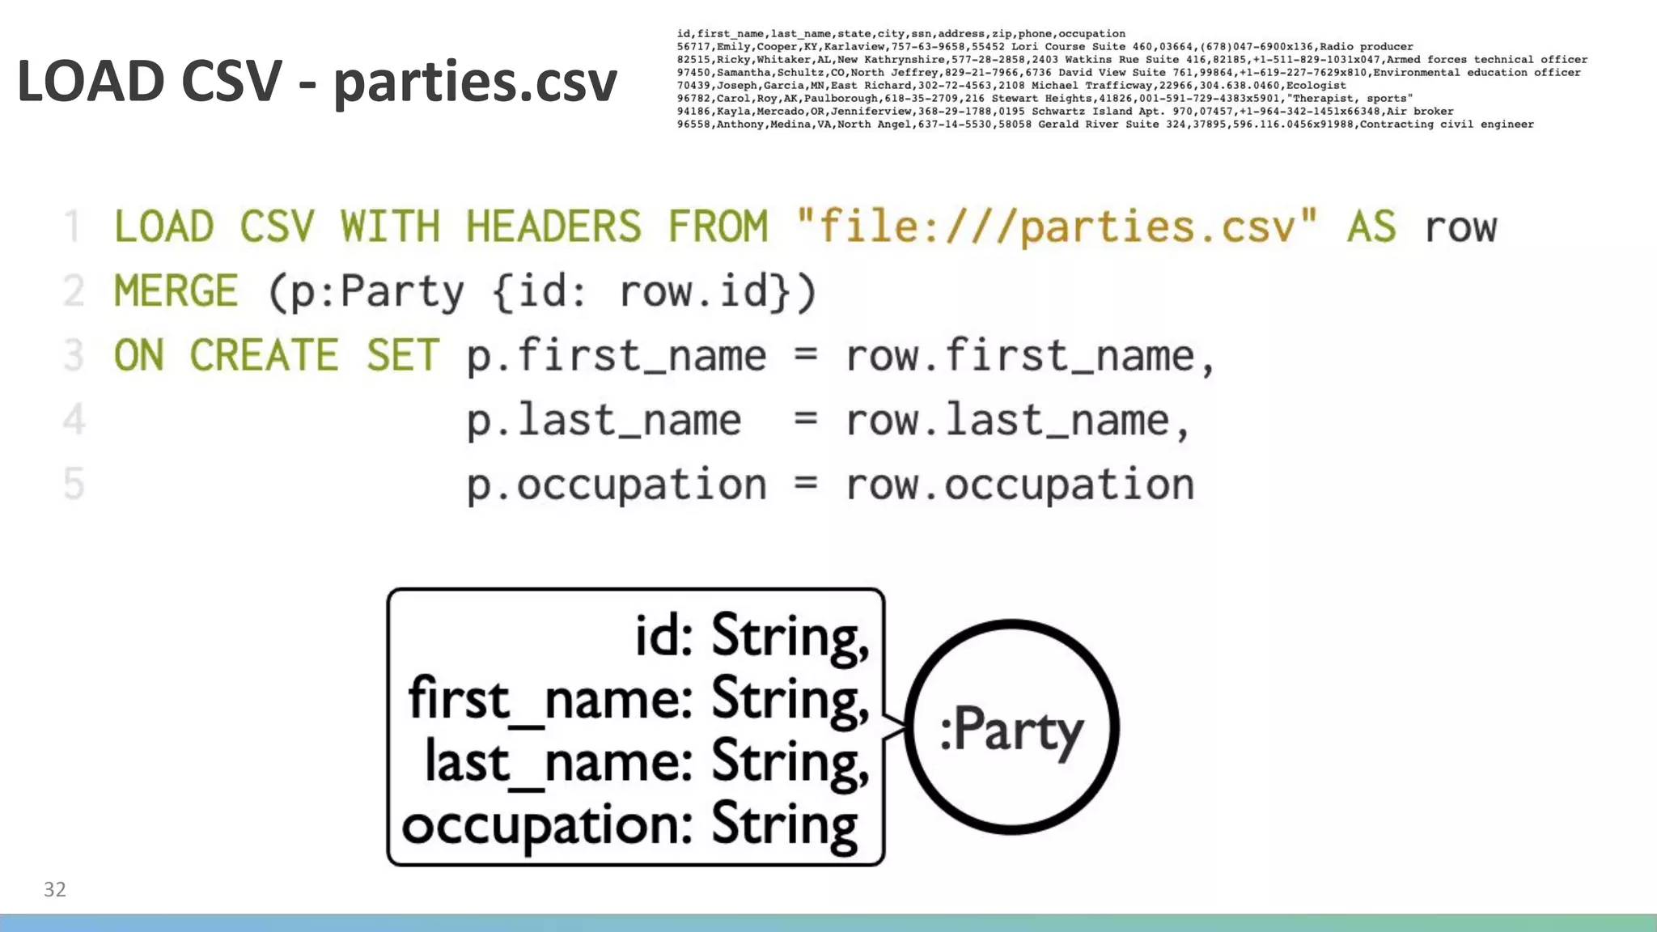Click 'first_name: String' in property box

[x=638, y=698]
